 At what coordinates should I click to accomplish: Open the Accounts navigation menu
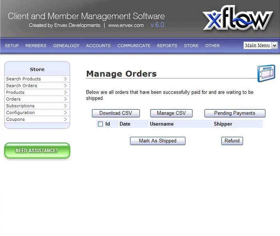[x=98, y=46]
